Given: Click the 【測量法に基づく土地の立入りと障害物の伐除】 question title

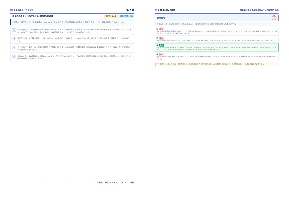Looking at the screenshot, I should [x=32, y=16].
